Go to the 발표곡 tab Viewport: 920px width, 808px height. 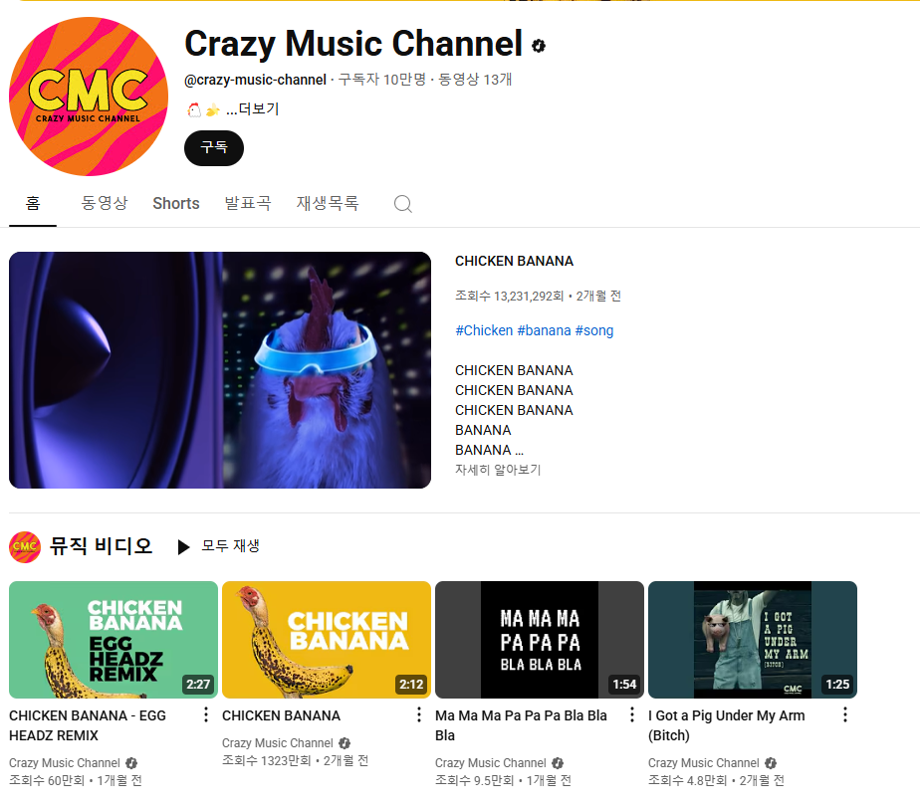point(248,203)
